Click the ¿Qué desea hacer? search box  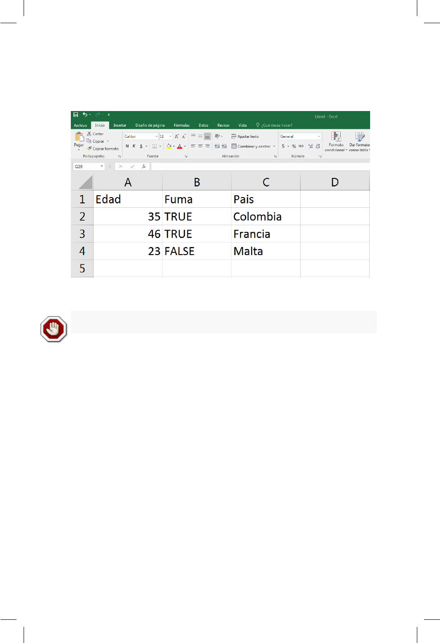pos(274,125)
